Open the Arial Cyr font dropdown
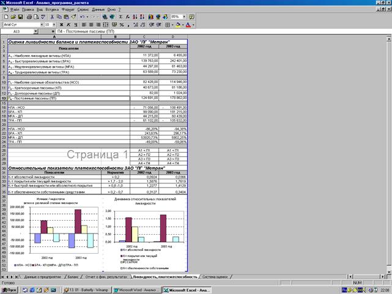Screen dimensions: 392x294 coord(41,24)
